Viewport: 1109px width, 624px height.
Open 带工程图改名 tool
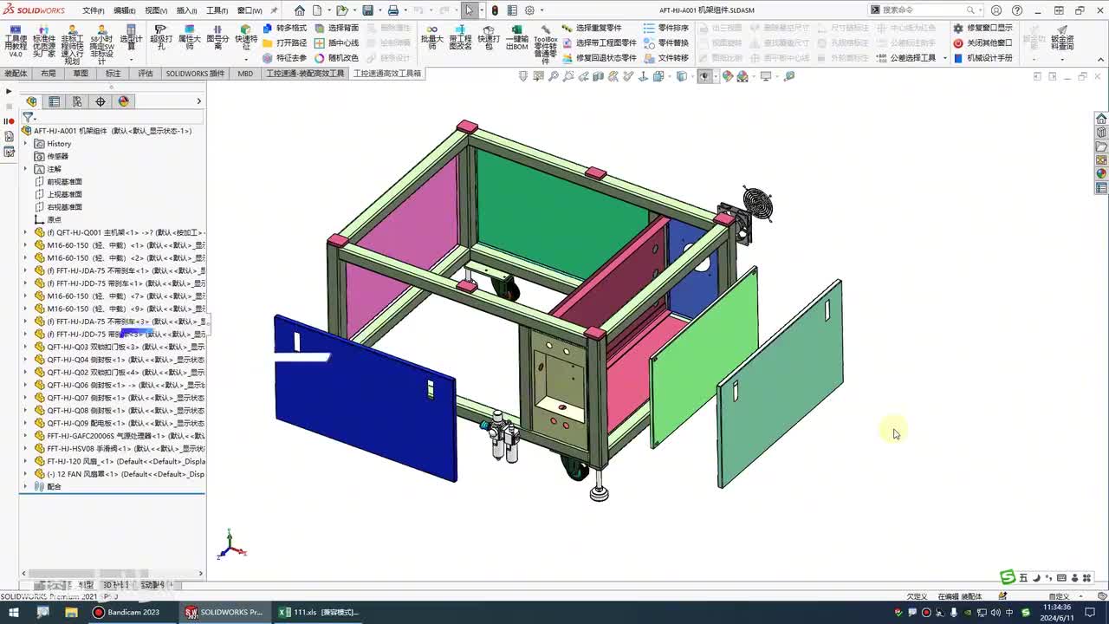461,38
